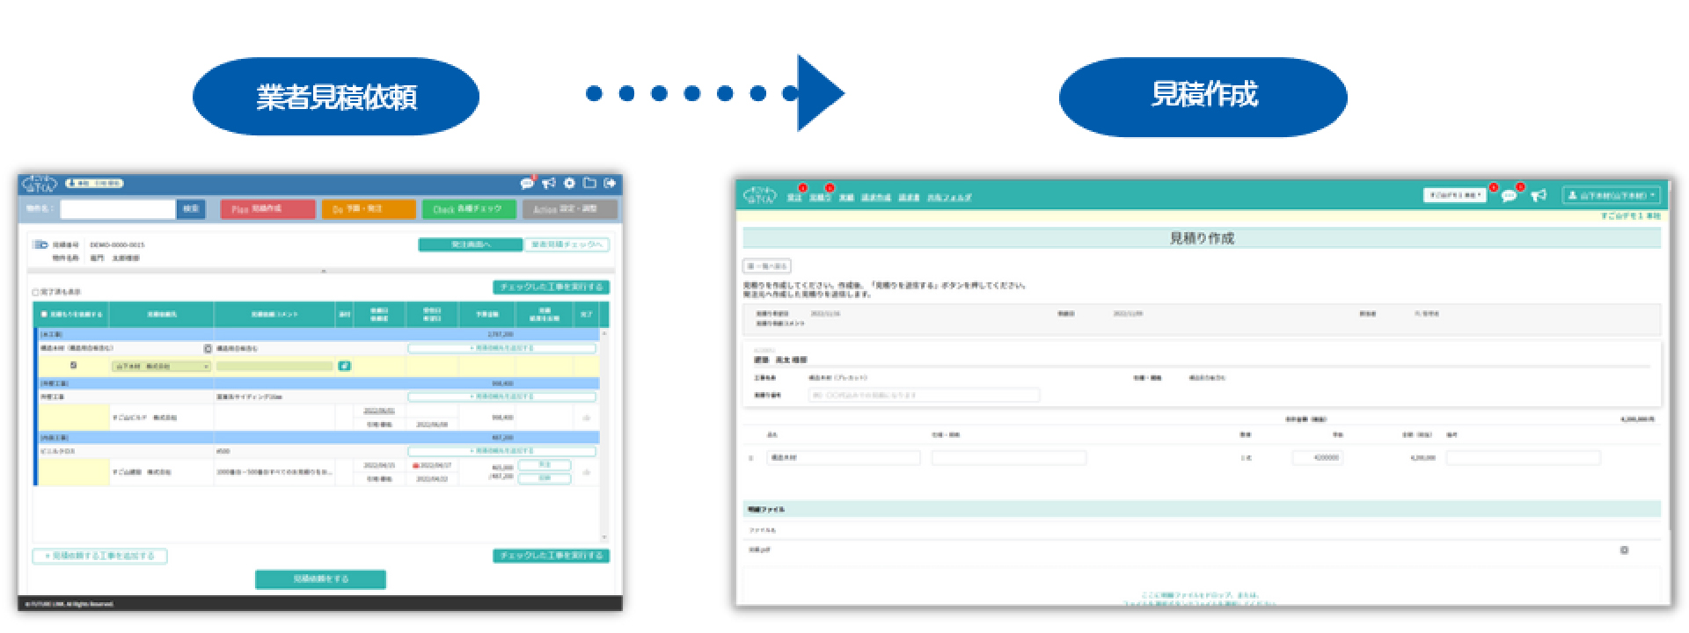Open first nav link with red badge in 見積り作成
Viewport: 1689px width, 633px height.
pos(794,197)
